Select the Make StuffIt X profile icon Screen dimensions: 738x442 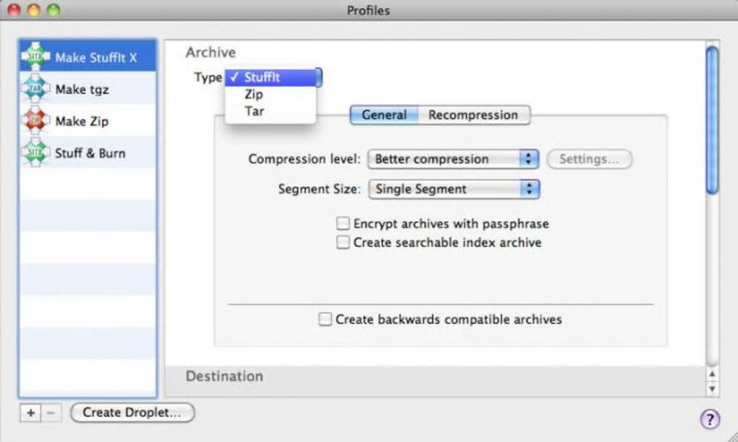pos(35,56)
